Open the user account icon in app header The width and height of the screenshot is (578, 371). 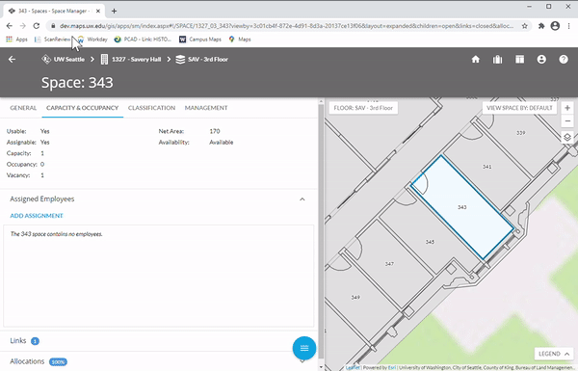tap(541, 60)
